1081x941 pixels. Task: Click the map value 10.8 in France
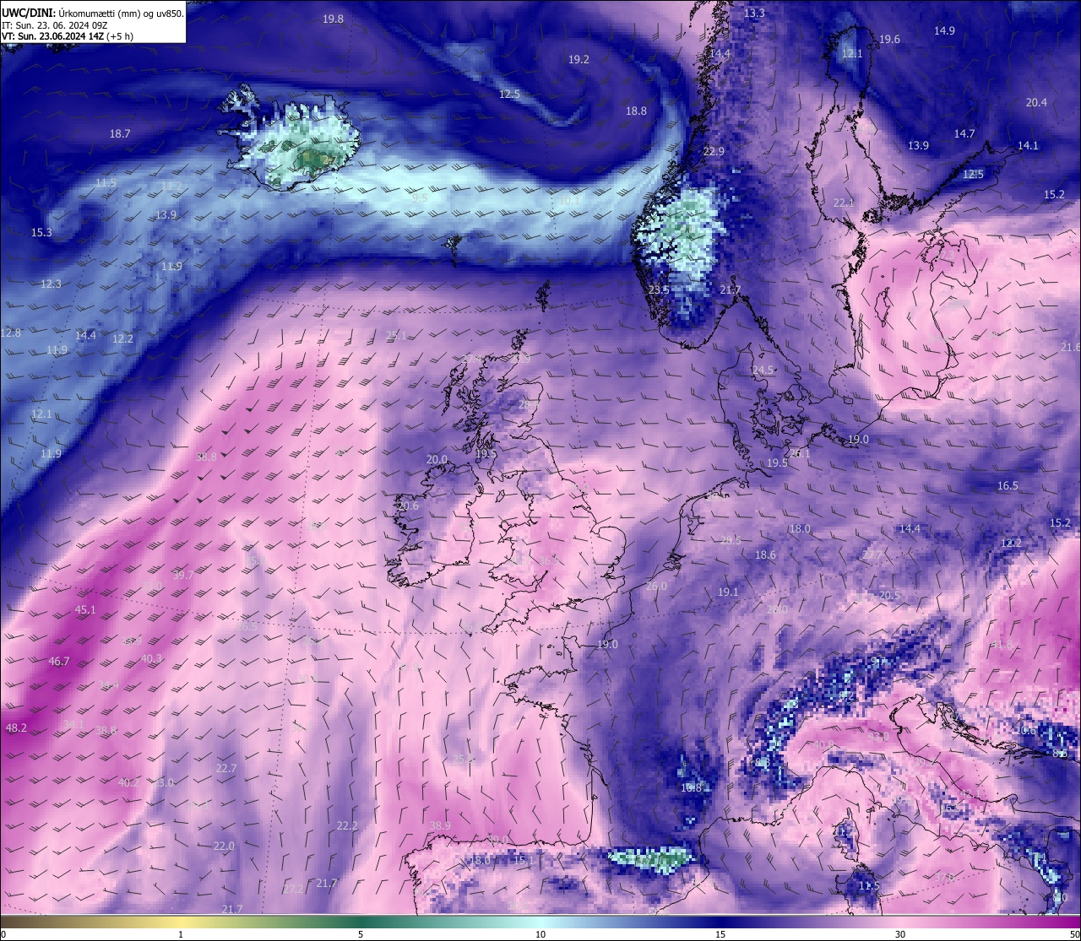click(691, 787)
